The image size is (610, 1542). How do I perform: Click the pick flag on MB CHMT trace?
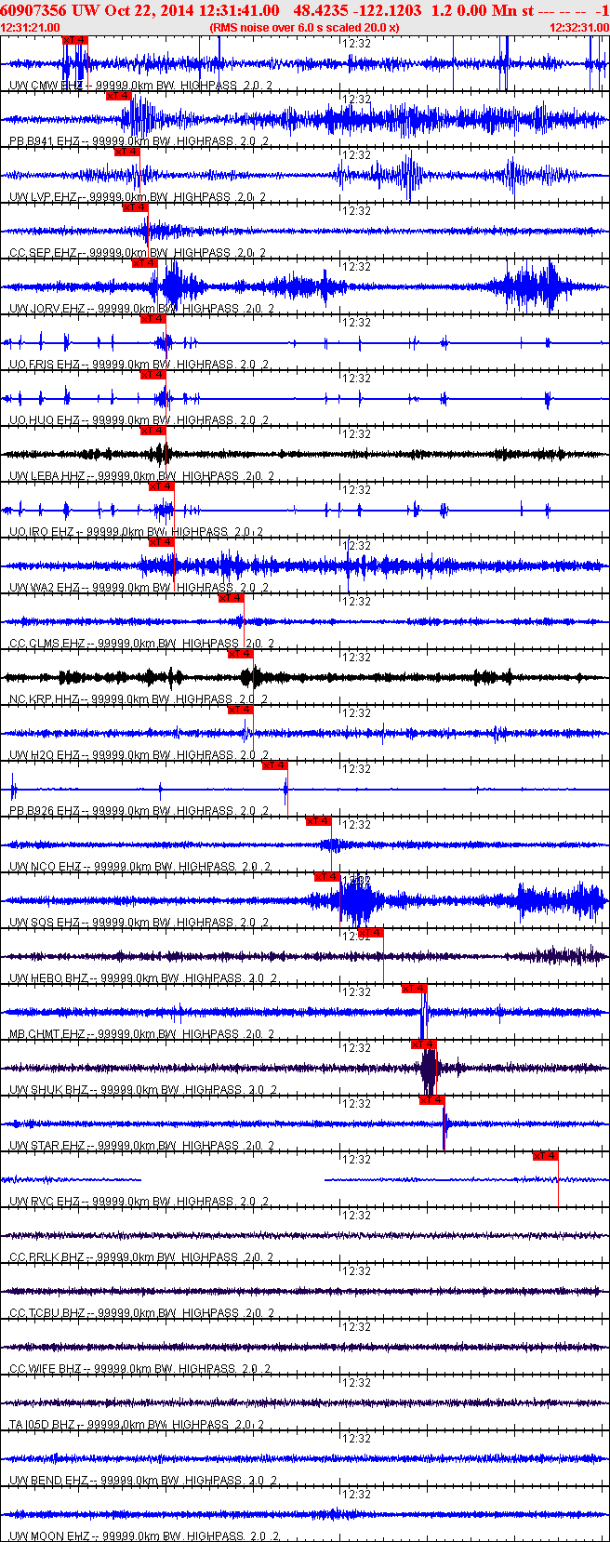coord(414,989)
